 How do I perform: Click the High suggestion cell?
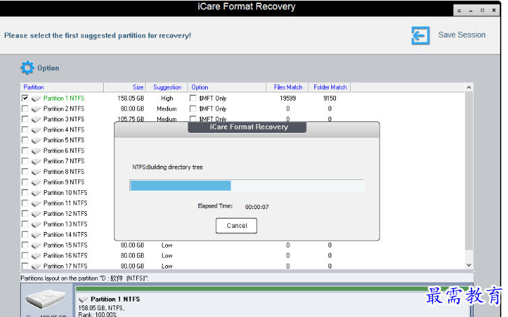coord(167,98)
